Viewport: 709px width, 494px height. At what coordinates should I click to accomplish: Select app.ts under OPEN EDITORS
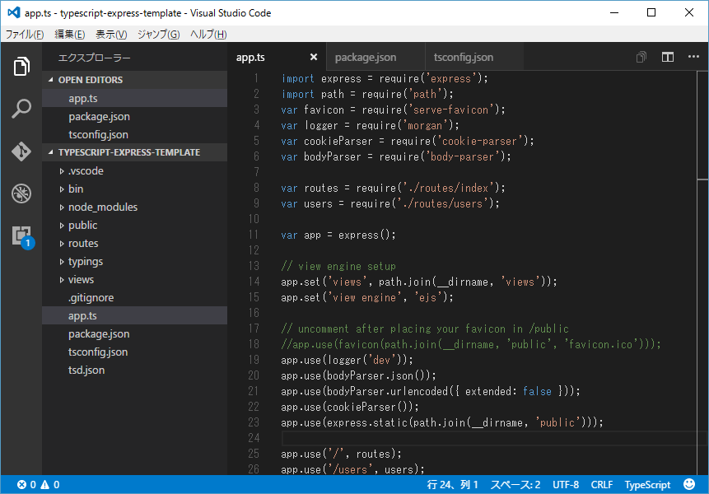tap(135, 98)
